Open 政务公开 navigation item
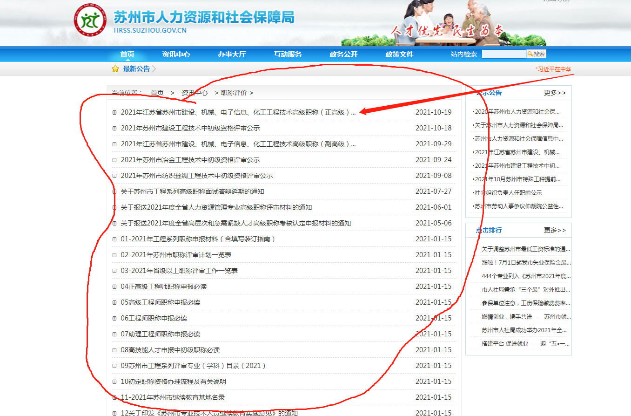631x416 pixels. [x=343, y=54]
